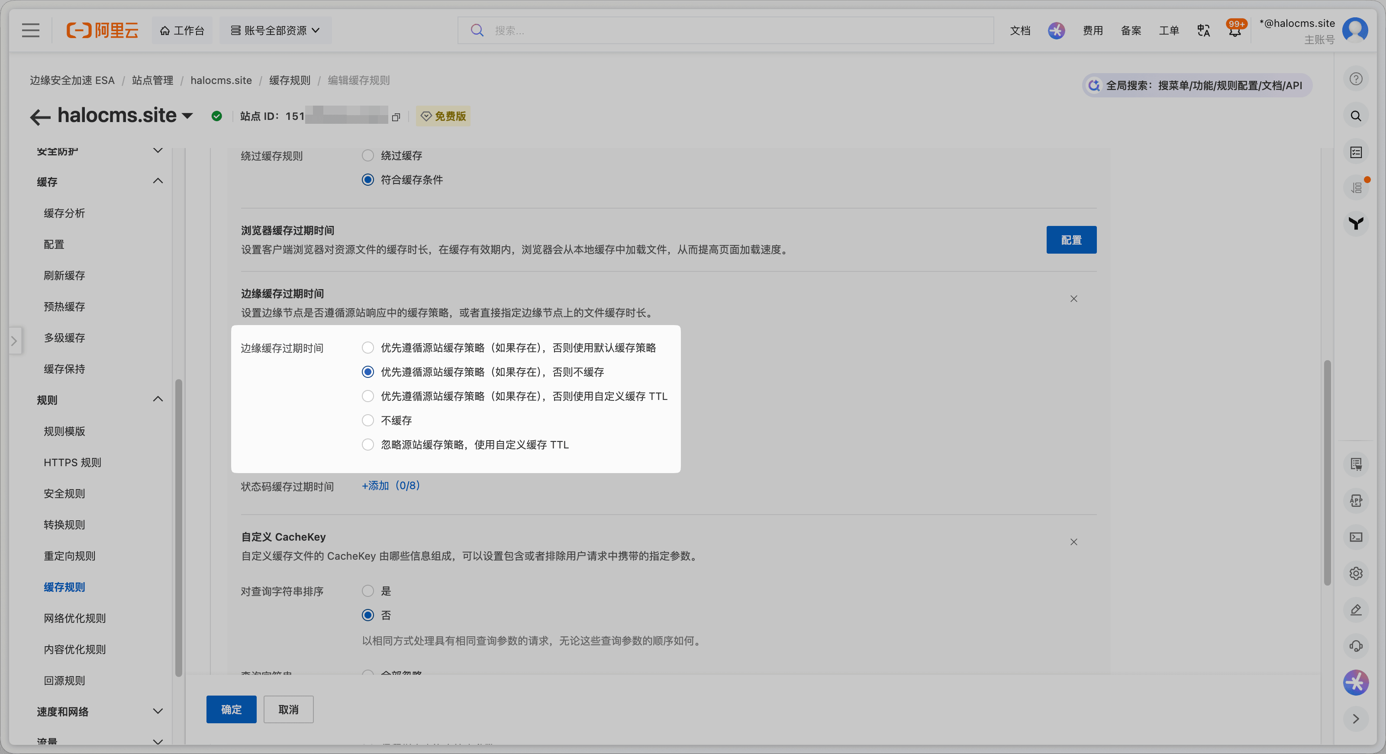Screen dimensions: 1386x754
Task: Open the settings gear in right sidebar
Action: click(1355, 573)
